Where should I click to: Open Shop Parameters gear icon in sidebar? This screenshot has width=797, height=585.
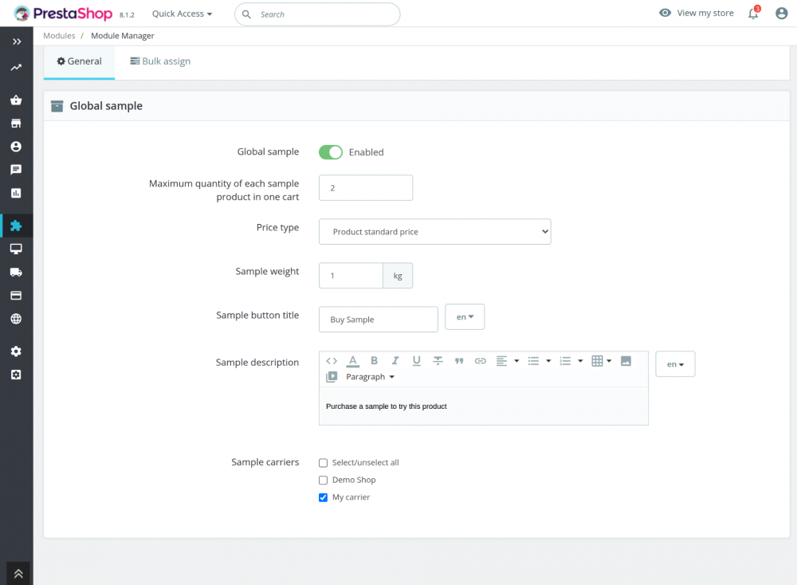click(16, 351)
